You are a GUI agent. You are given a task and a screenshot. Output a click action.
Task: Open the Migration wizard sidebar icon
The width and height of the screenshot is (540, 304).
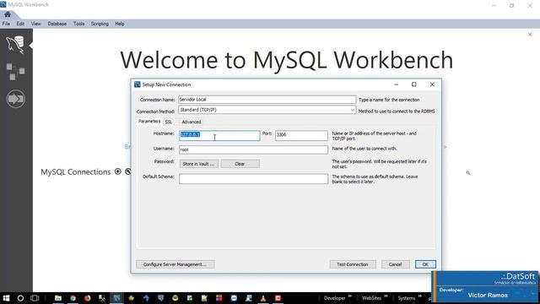click(x=15, y=99)
